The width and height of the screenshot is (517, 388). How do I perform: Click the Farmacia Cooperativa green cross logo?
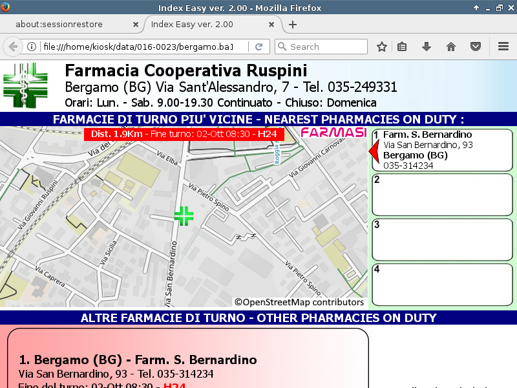[25, 86]
